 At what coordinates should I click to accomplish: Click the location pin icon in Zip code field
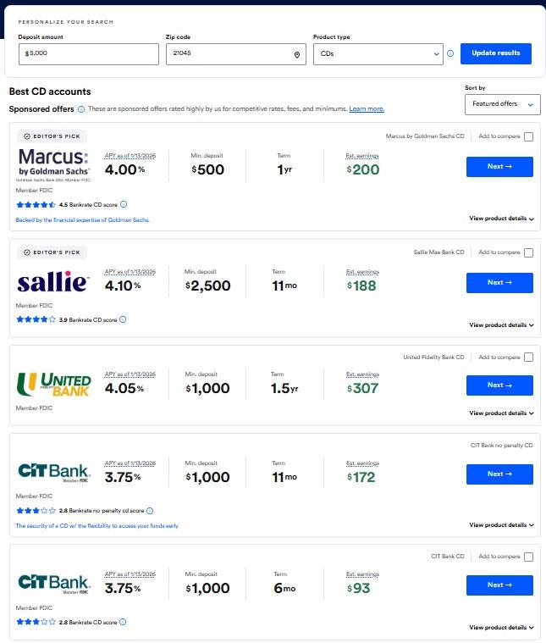[x=297, y=54]
